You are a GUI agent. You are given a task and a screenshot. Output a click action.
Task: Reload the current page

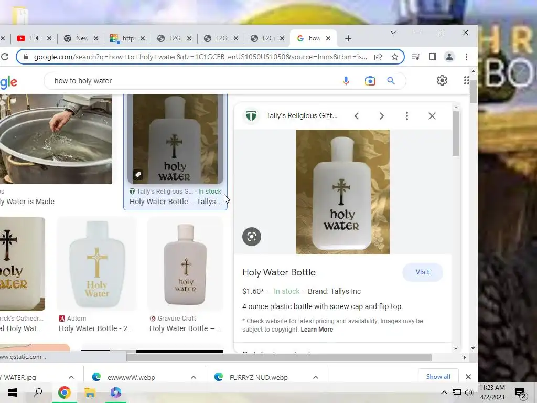click(x=4, y=57)
